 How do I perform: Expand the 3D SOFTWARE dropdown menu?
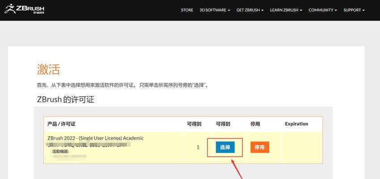(215, 10)
